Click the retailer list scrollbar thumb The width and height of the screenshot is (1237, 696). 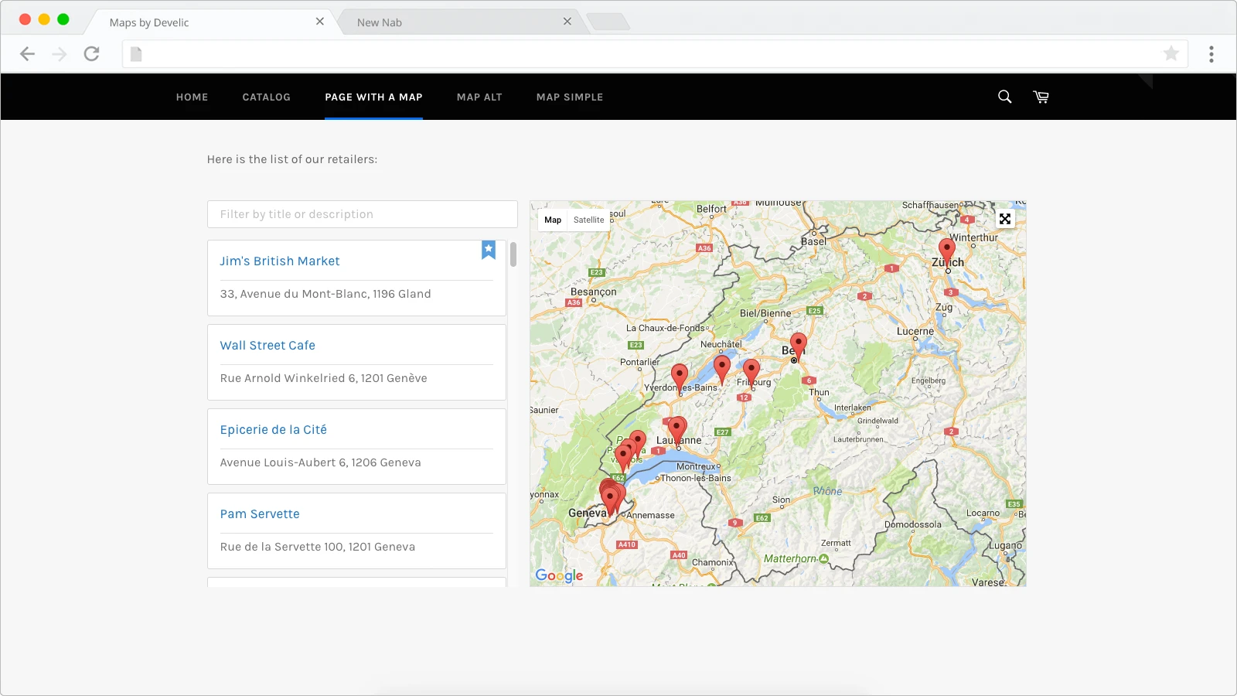click(513, 254)
